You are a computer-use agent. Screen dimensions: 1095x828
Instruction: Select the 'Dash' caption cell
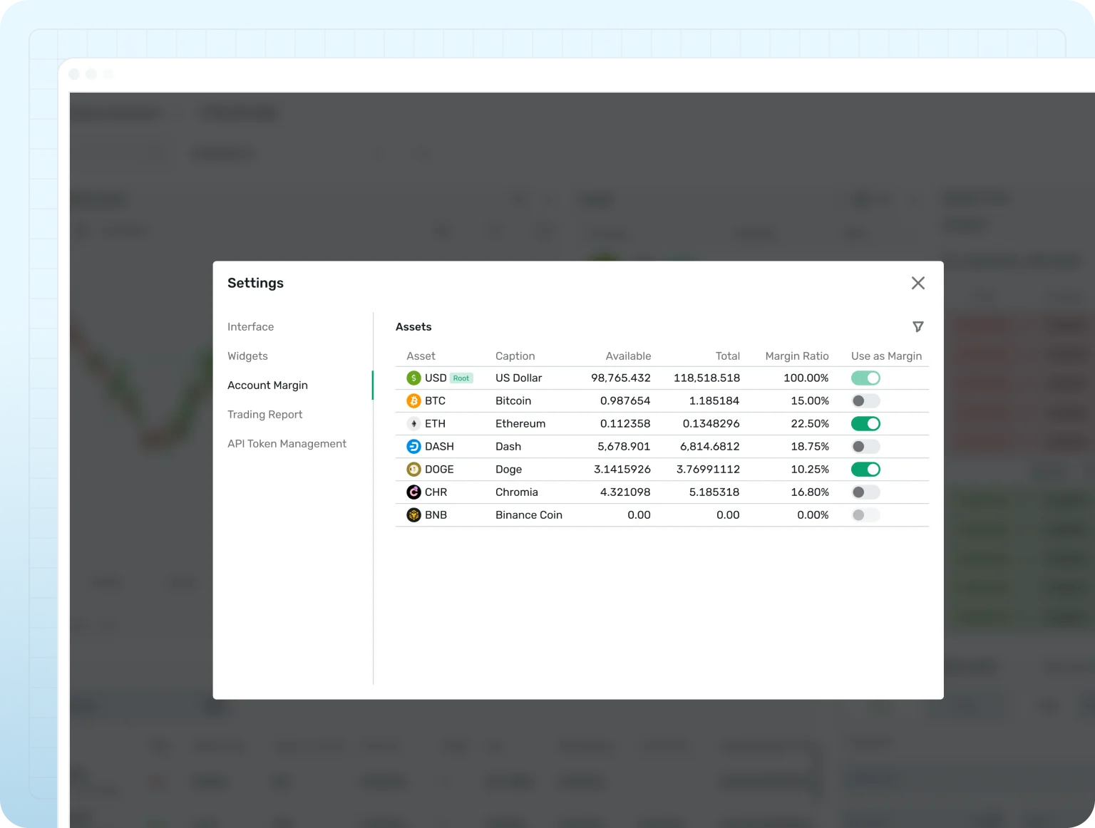tap(508, 446)
